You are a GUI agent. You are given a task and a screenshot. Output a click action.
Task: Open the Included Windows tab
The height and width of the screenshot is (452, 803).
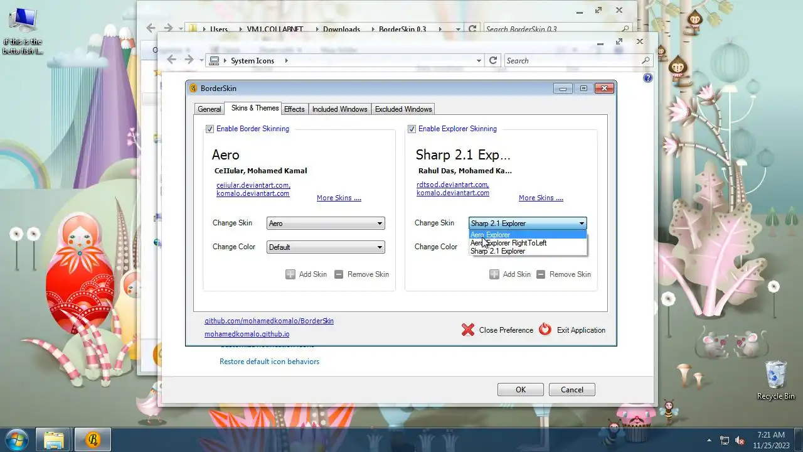(x=339, y=109)
